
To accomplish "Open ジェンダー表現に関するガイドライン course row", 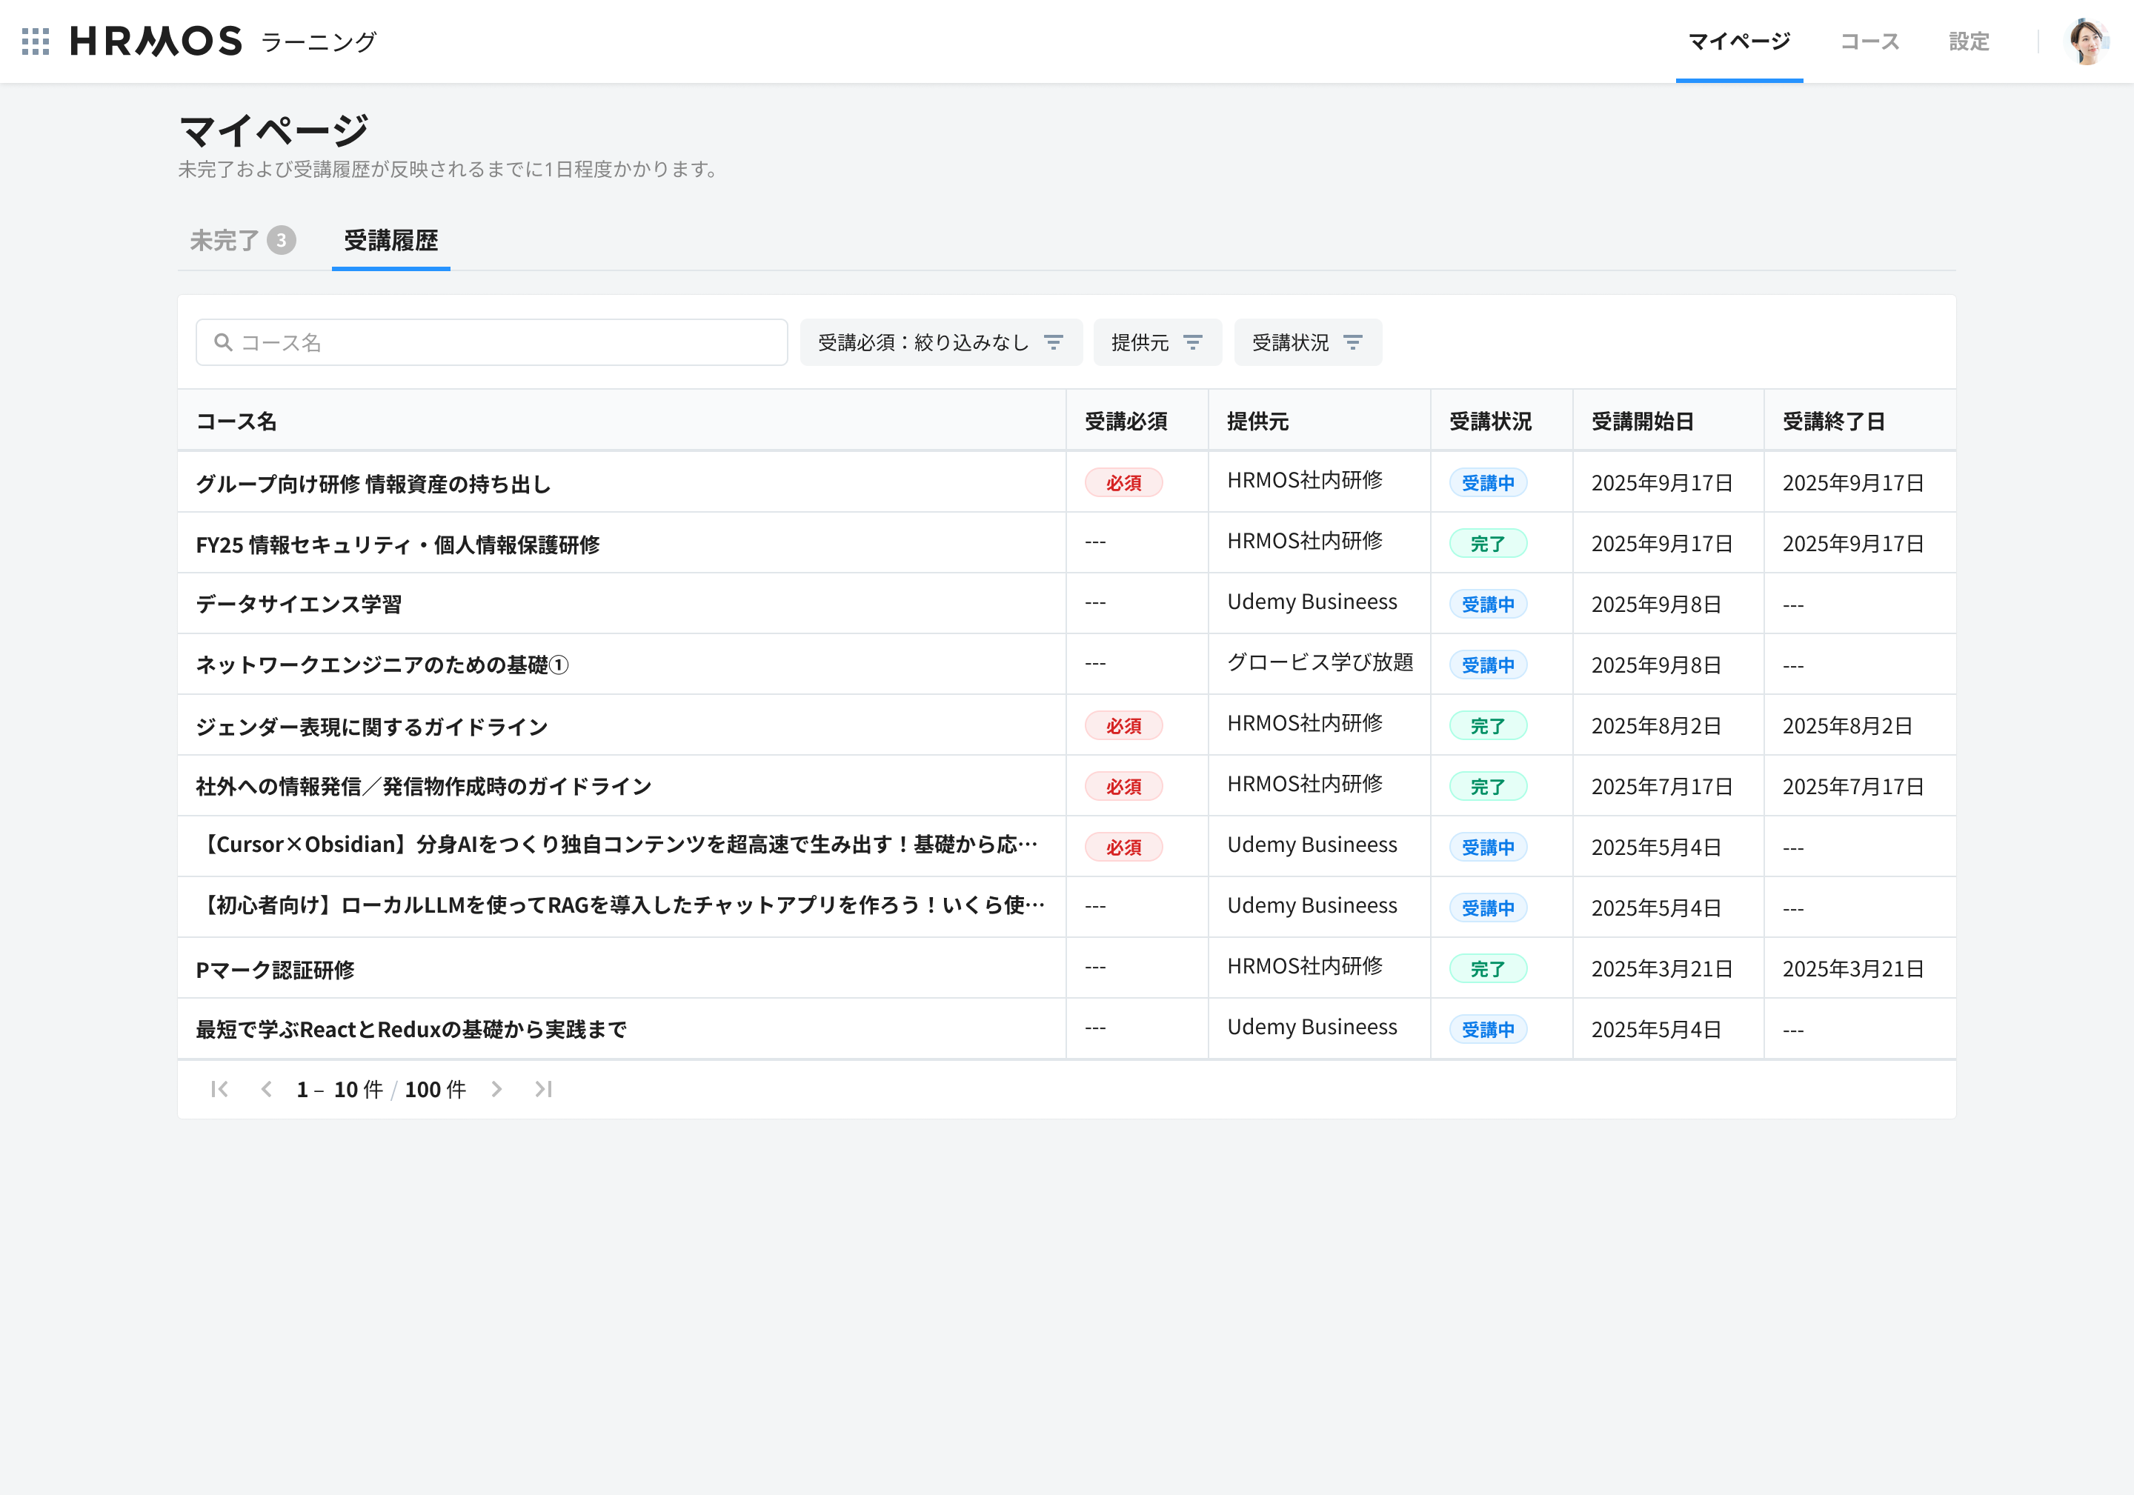I will 1066,725.
